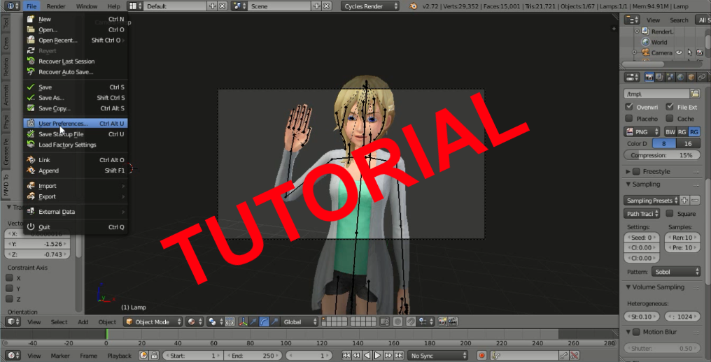Screen dimensions: 711x362
Task: Open the Global orientation dropdown
Action: click(299, 321)
